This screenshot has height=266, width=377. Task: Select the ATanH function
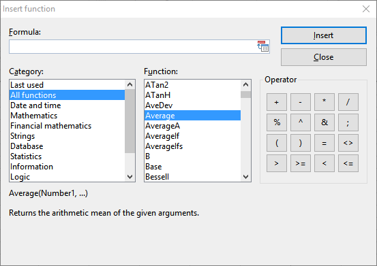192,95
